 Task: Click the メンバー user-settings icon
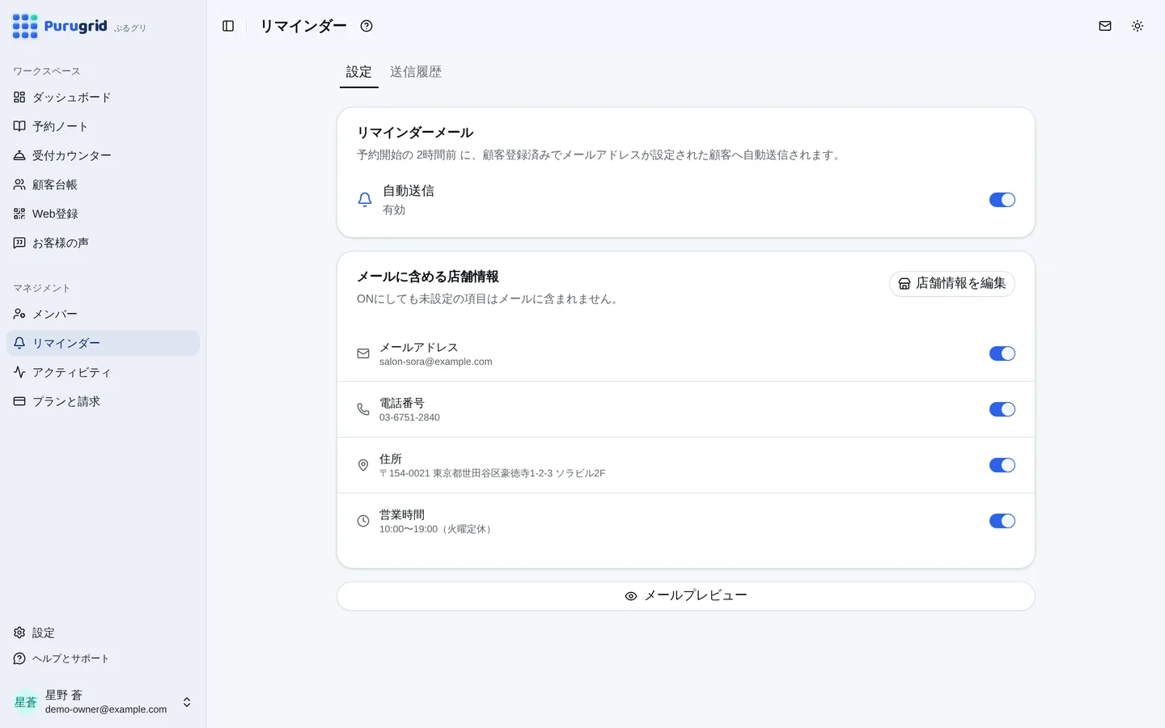[x=19, y=314]
